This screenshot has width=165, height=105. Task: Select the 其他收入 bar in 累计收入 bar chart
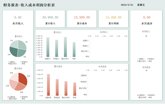pos(56,48)
